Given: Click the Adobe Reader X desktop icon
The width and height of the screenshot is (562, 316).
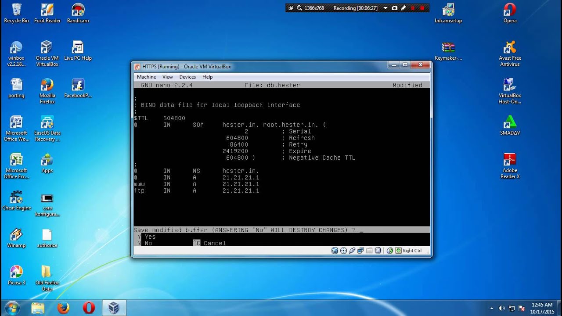Looking at the screenshot, I should [510, 166].
